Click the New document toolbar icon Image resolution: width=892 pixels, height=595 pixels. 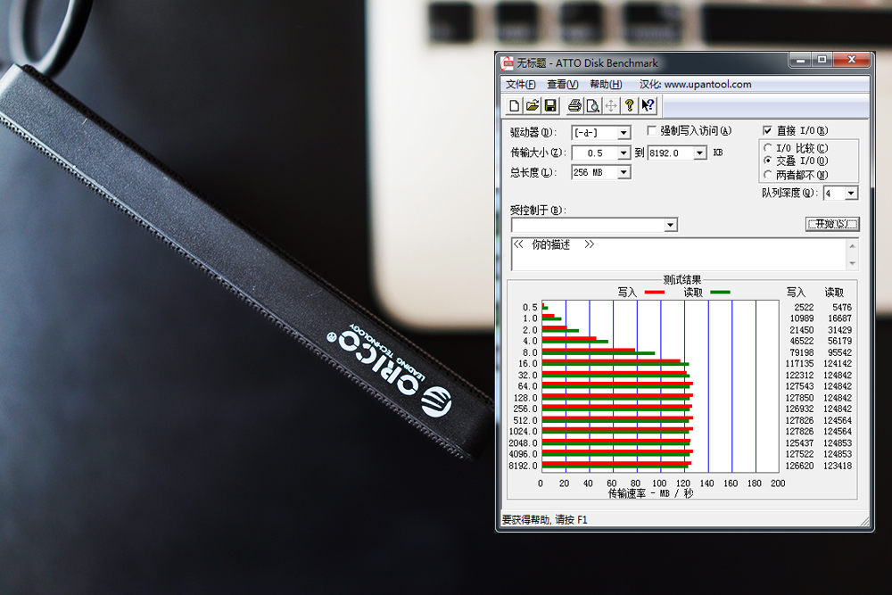click(515, 106)
